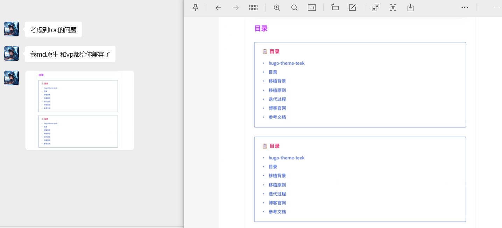Open the image thumbnail in chat
Screen dimensions: 502x228
tap(80, 110)
